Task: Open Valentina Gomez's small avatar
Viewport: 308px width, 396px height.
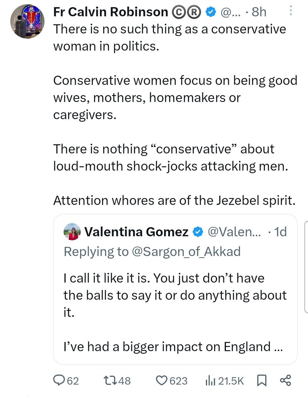Action: click(x=72, y=232)
